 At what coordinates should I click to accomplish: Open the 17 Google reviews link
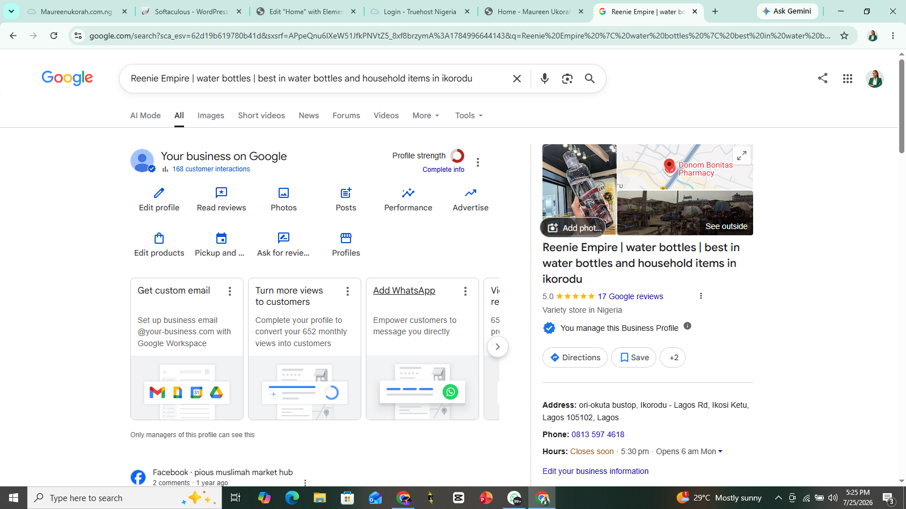(x=630, y=296)
